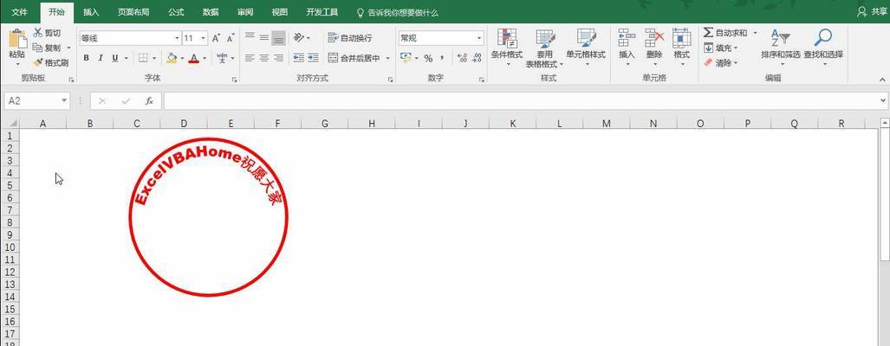Image resolution: width=890 pixels, height=346 pixels.
Task: Click AutoSum (自动求和)
Action: click(725, 33)
